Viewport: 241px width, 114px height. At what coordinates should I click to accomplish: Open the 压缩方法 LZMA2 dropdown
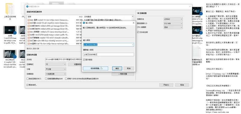tap(173, 19)
